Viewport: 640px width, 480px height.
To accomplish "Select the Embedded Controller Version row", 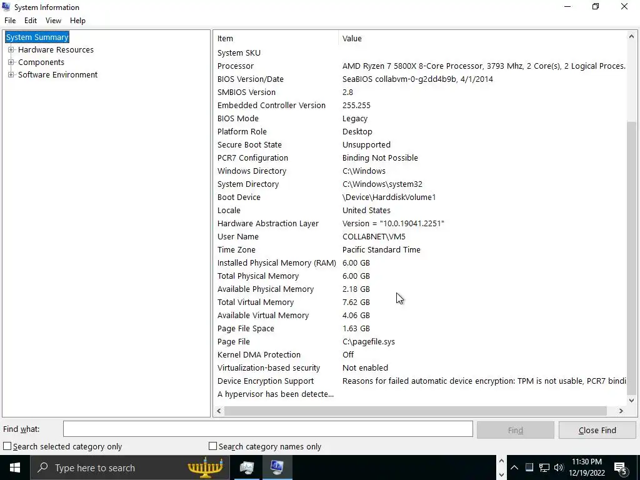I will pyautogui.click(x=420, y=105).
